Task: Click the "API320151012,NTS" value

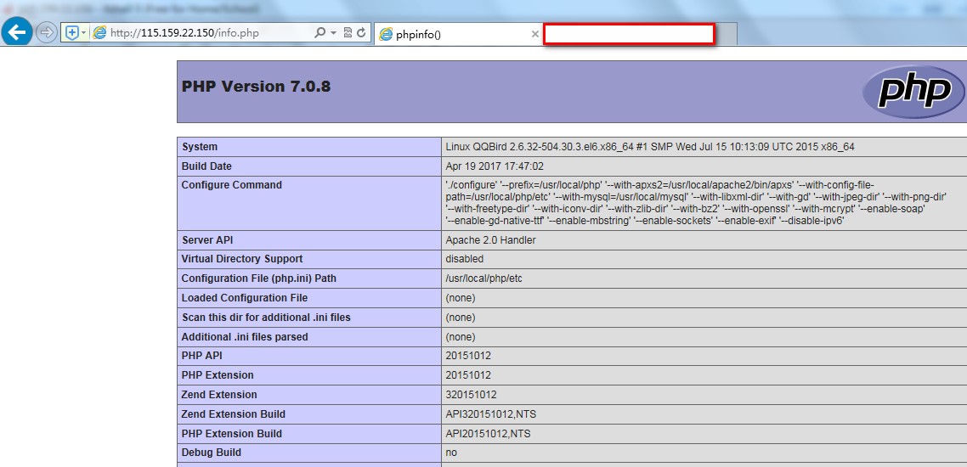Action: point(490,414)
